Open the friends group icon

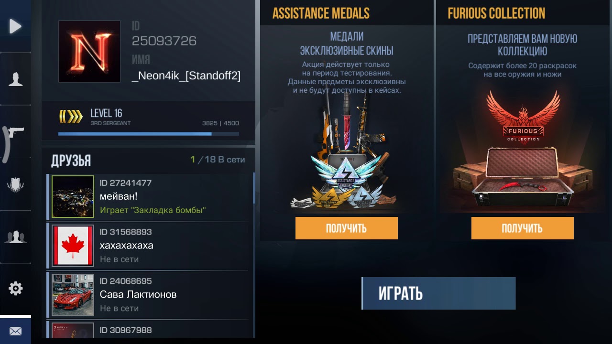(15, 236)
